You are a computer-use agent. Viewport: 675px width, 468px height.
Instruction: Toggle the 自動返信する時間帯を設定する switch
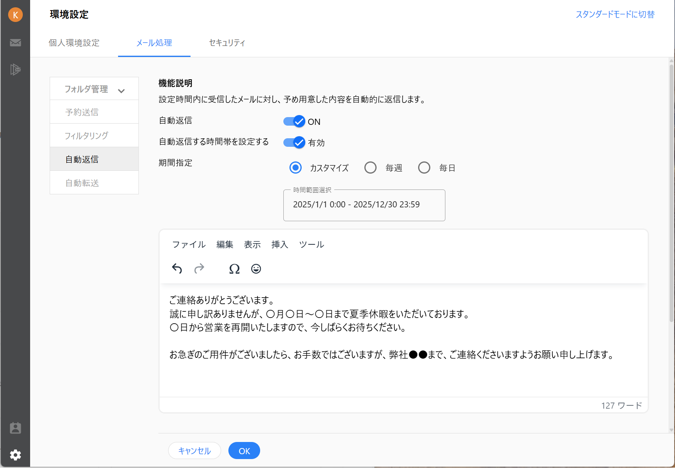pos(294,142)
